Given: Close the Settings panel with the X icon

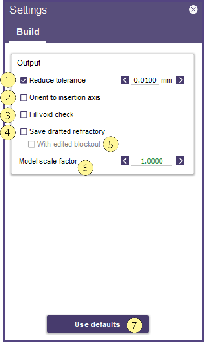Looking at the screenshot, I should coord(193,10).
